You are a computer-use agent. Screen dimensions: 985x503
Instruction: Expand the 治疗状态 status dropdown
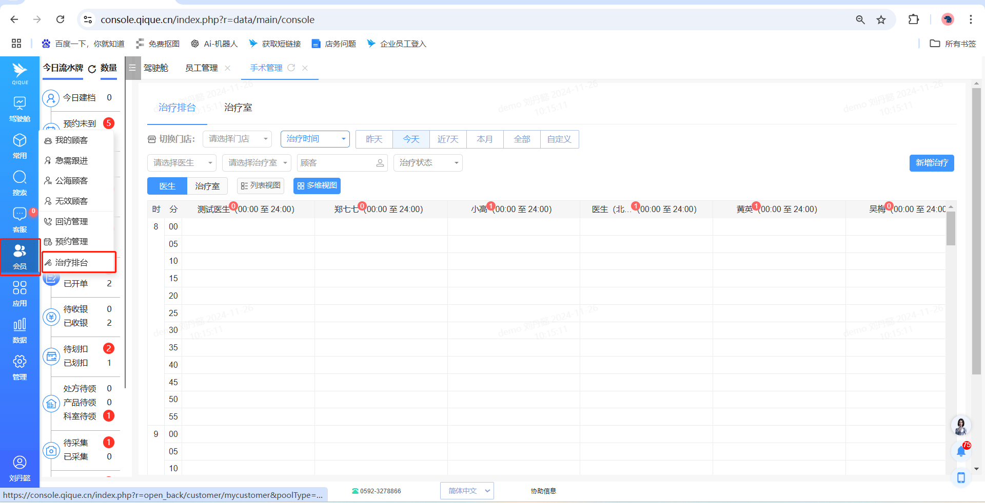tap(428, 163)
